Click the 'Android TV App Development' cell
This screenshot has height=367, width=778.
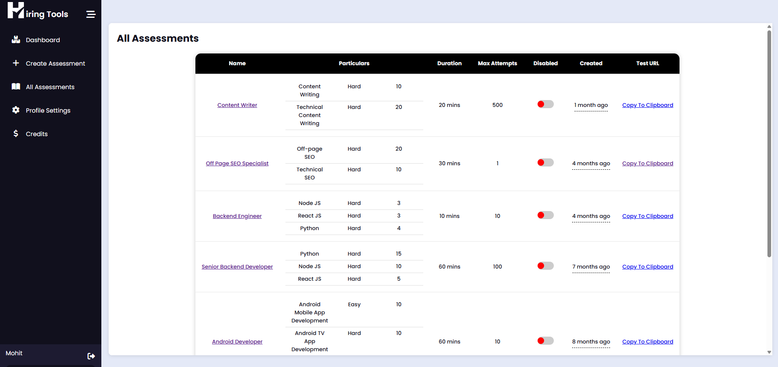310,341
